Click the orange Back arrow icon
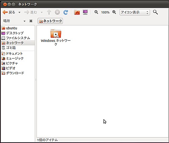The width and height of the screenshot is (169, 143). pos(5,12)
